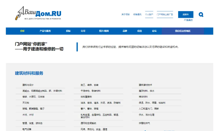Open the 供水、污水处理 category
This screenshot has width=217, height=131.
[x=147, y=115]
